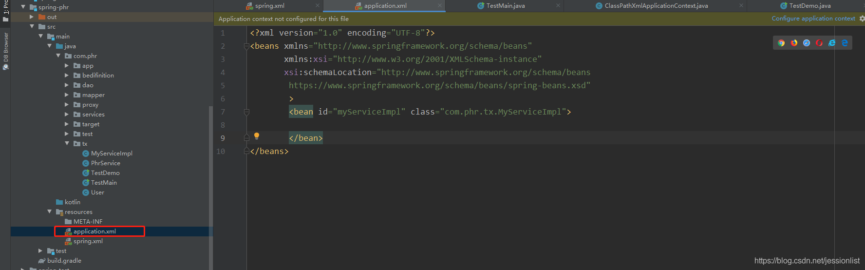Open in Edge browser icon

pyautogui.click(x=845, y=43)
